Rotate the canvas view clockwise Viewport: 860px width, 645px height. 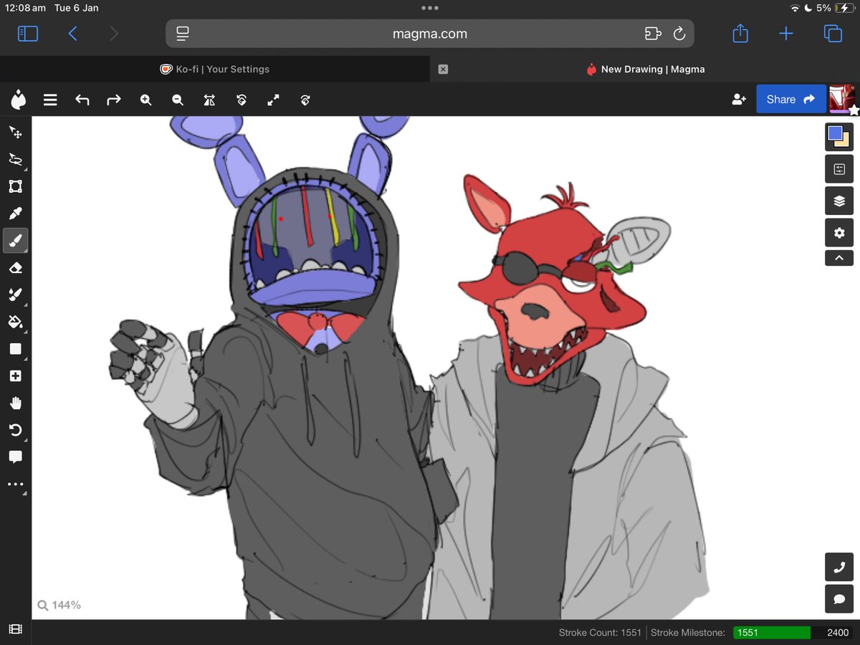(x=305, y=100)
